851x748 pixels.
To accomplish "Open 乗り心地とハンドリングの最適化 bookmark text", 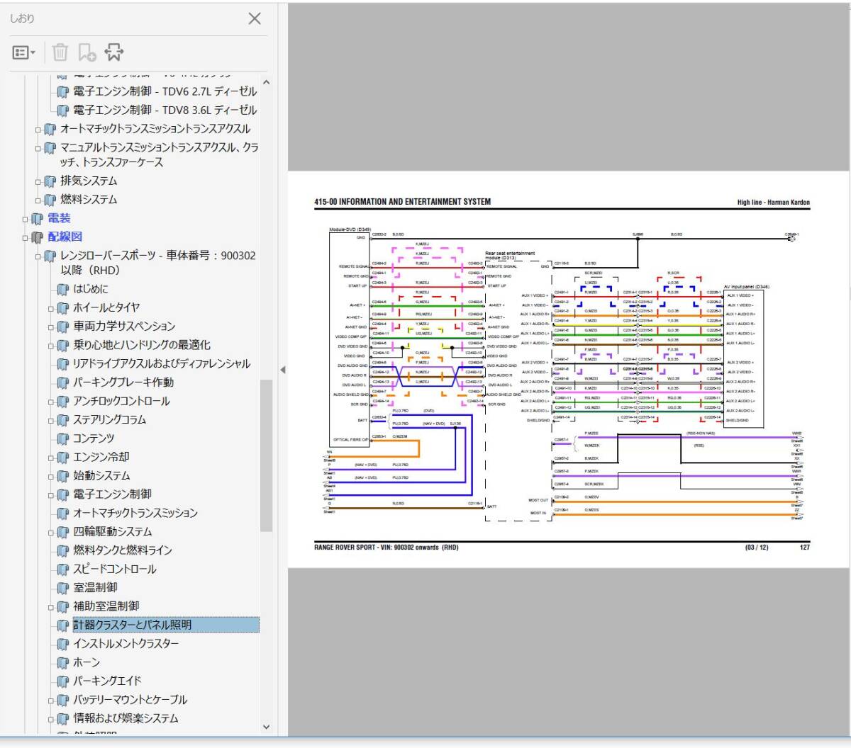I will tap(142, 345).
